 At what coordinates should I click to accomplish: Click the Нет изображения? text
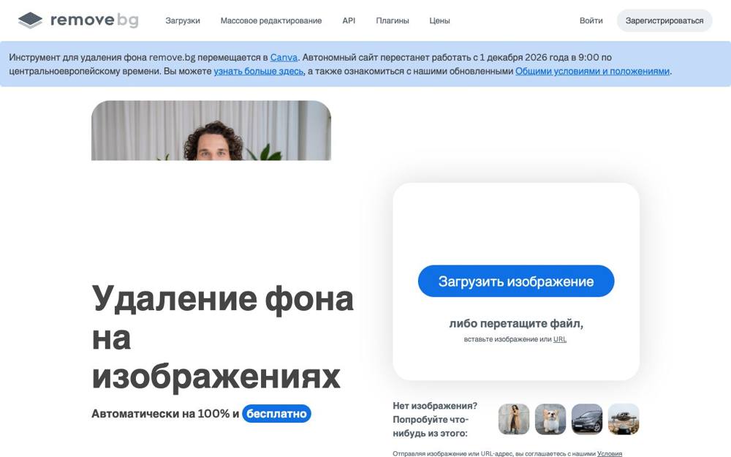pyautogui.click(x=435, y=406)
